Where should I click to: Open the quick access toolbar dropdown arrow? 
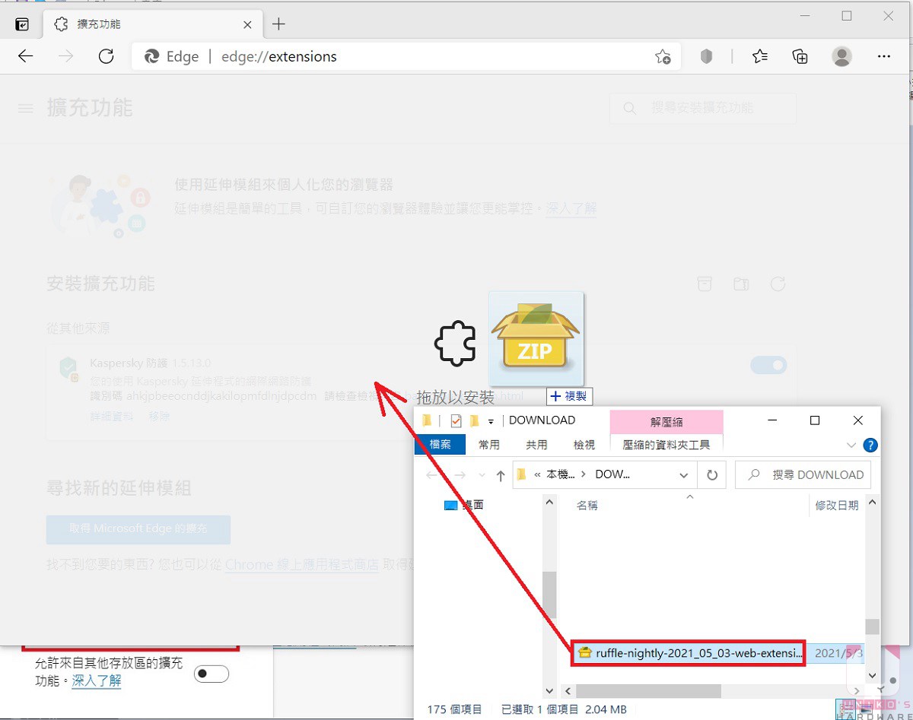pos(491,420)
